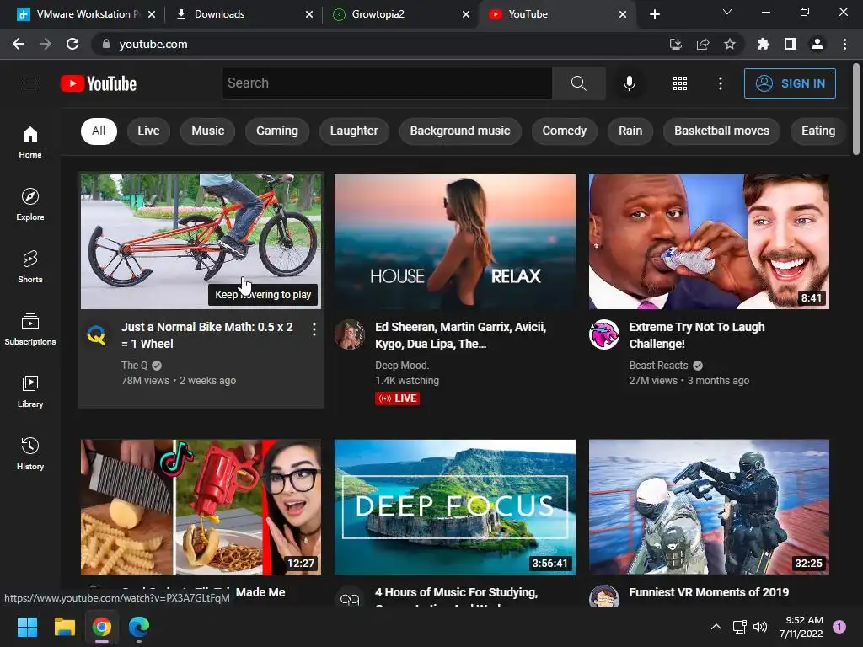This screenshot has width=863, height=647.
Task: Show hidden system tray icons
Action: click(x=716, y=627)
